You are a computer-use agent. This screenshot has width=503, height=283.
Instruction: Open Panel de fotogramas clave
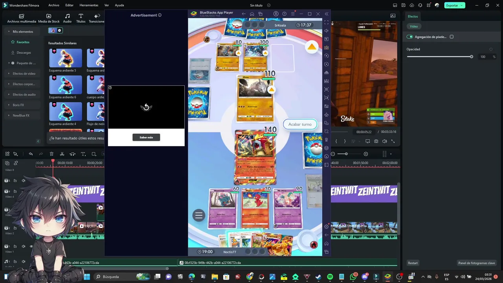pyautogui.click(x=476, y=263)
